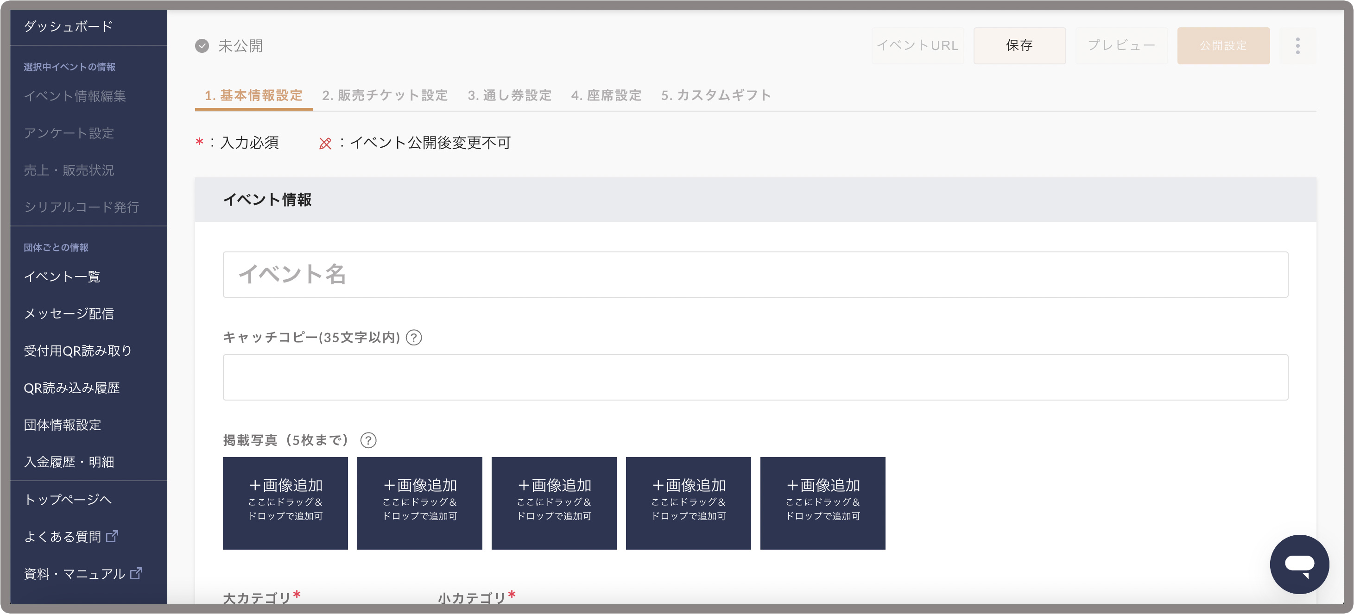Select the 3. 通し券設定 tab
Image resolution: width=1354 pixels, height=614 pixels.
pos(509,95)
